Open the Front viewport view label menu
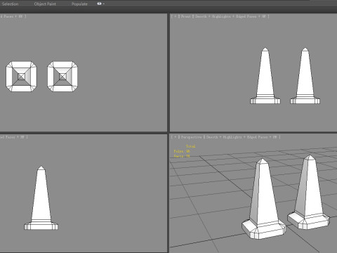 [186, 16]
